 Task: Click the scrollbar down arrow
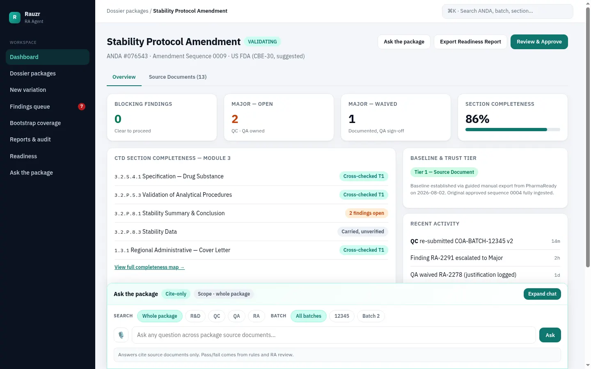tap(588, 365)
